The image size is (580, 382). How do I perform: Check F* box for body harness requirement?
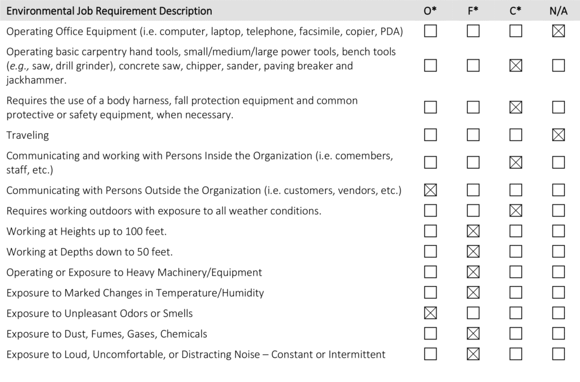coord(473,107)
